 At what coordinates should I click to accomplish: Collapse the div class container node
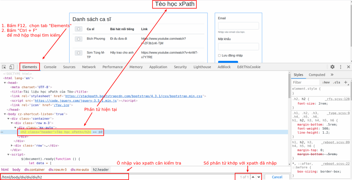pyautogui.click(x=8, y=119)
